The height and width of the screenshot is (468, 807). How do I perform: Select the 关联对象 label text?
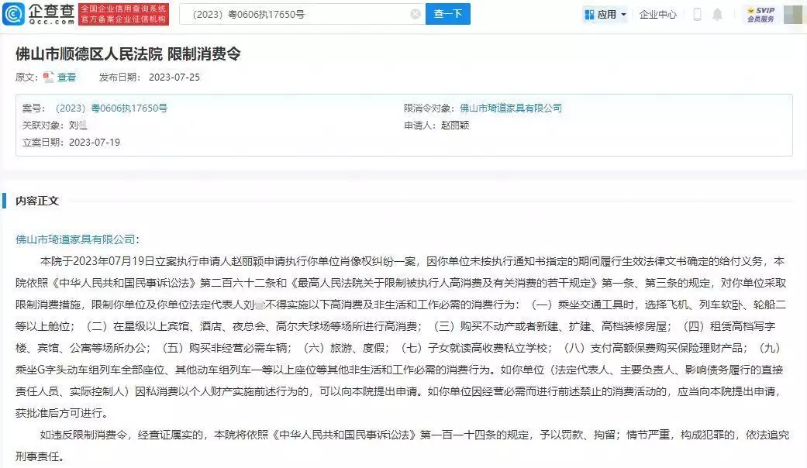click(43, 125)
